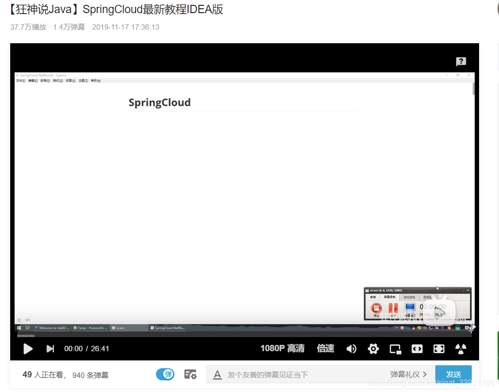Enter fullscreen mode icon
The width and height of the screenshot is (499, 392).
pos(439,349)
